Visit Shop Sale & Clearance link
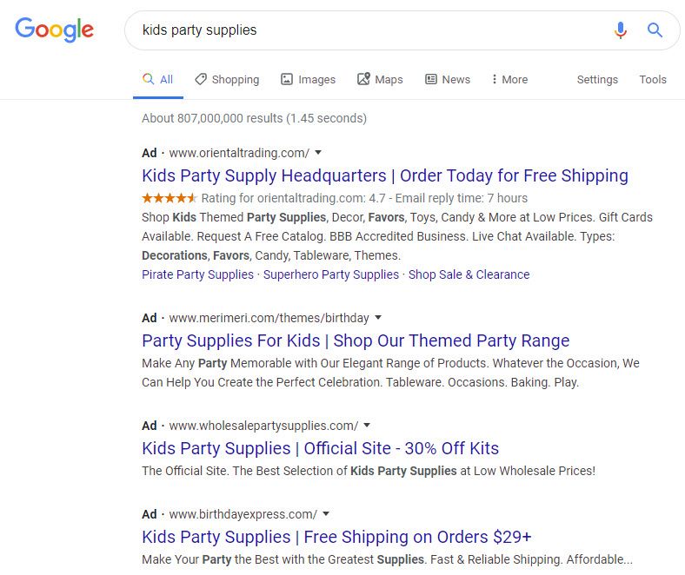 click(x=469, y=274)
